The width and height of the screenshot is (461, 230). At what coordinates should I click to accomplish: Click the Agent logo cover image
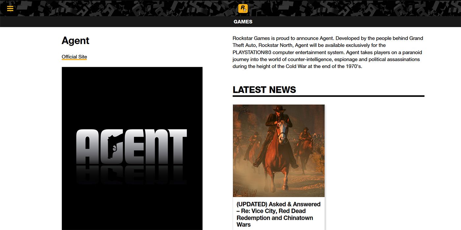(132, 149)
